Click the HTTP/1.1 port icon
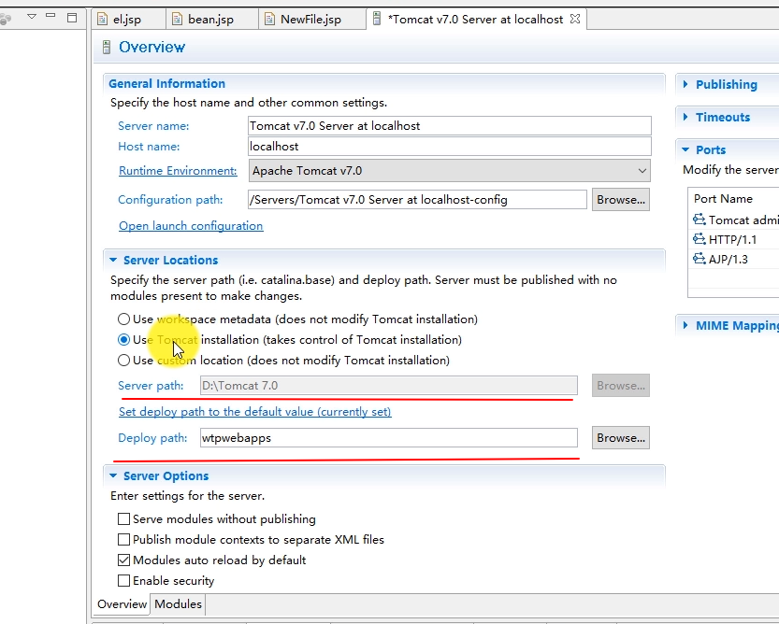 coord(699,239)
